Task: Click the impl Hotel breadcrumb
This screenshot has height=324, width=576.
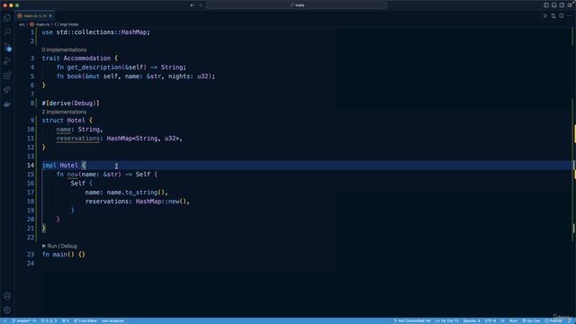Action: [x=67, y=24]
